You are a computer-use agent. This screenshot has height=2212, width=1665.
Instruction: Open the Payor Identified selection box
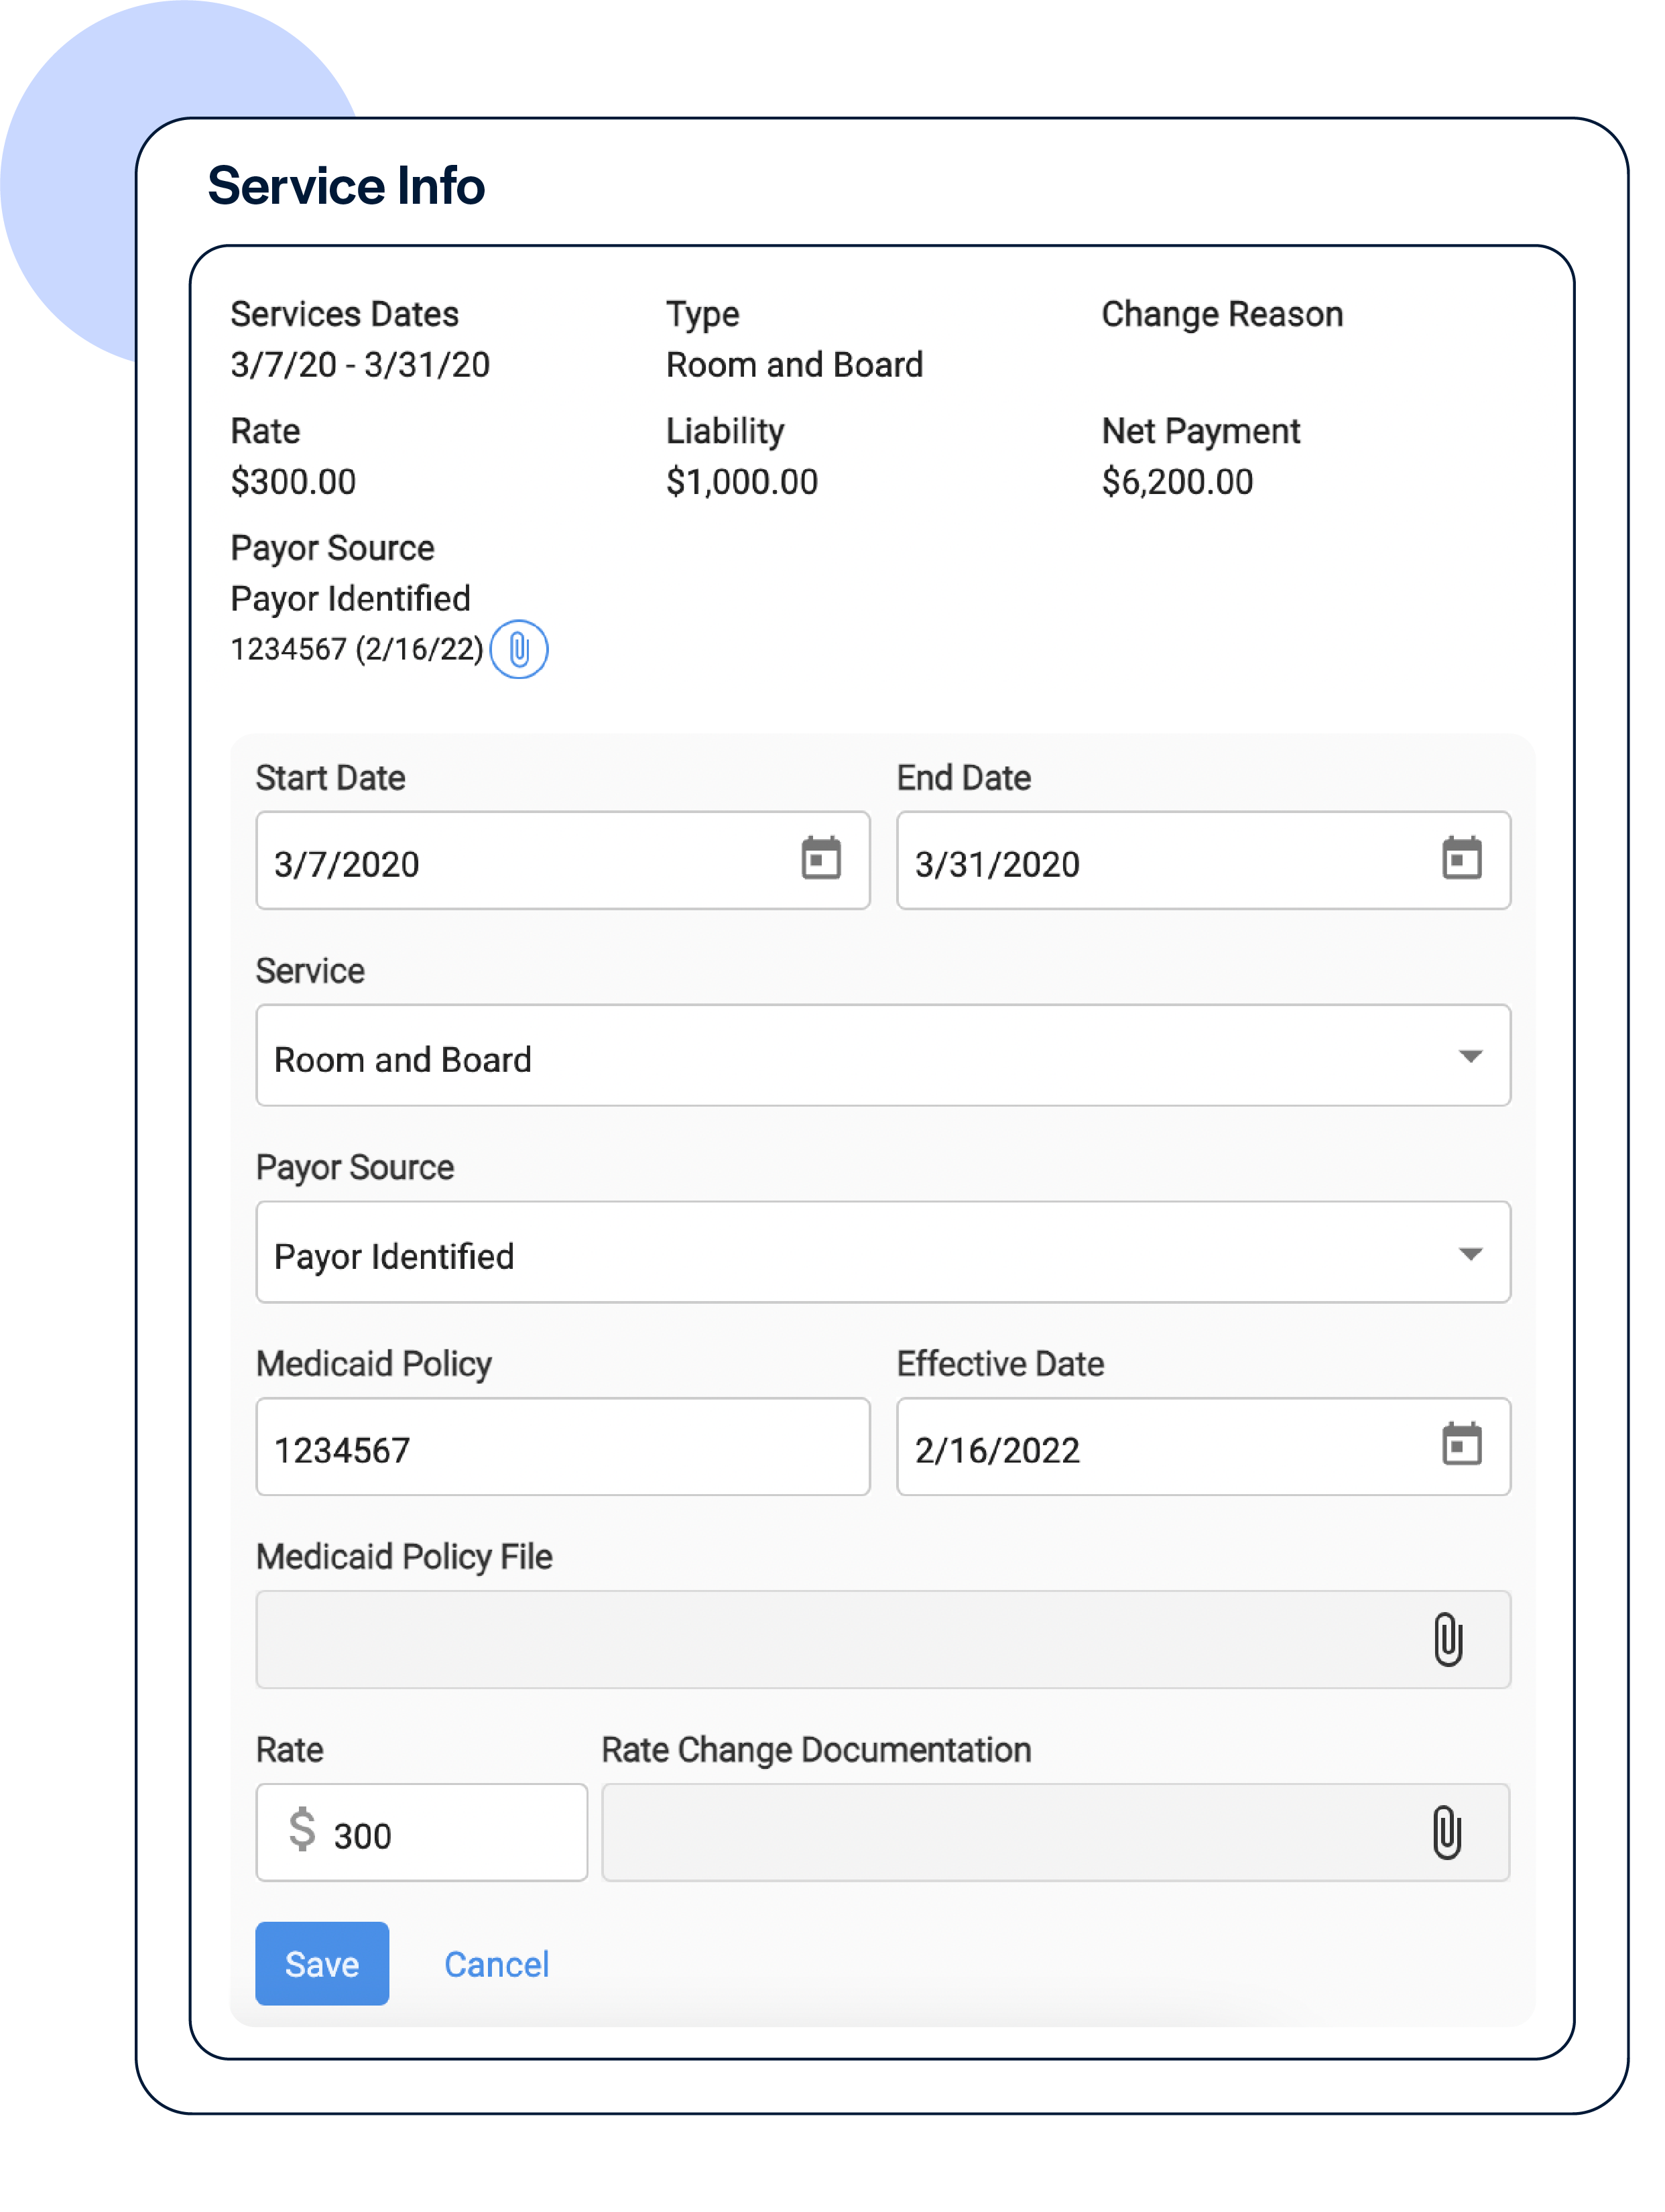[800, 1254]
